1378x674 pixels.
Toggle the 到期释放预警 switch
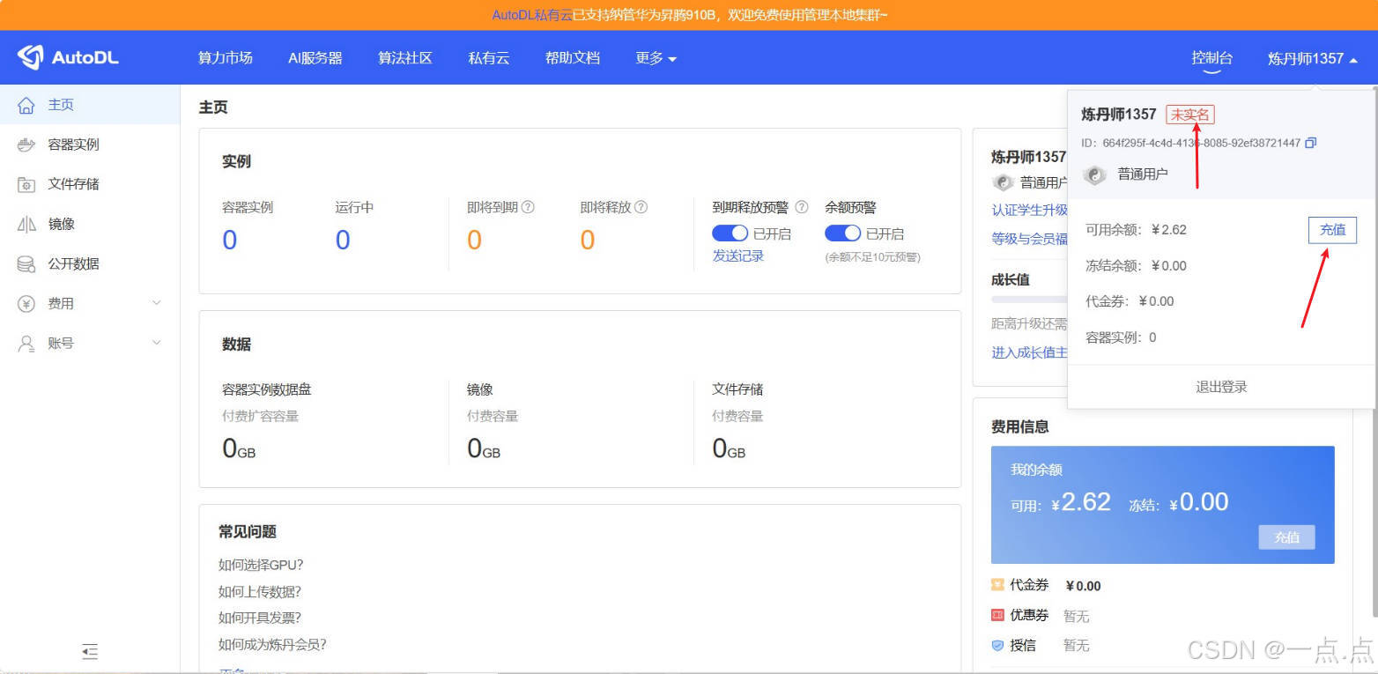[x=730, y=233]
